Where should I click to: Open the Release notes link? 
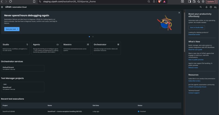point(193,68)
